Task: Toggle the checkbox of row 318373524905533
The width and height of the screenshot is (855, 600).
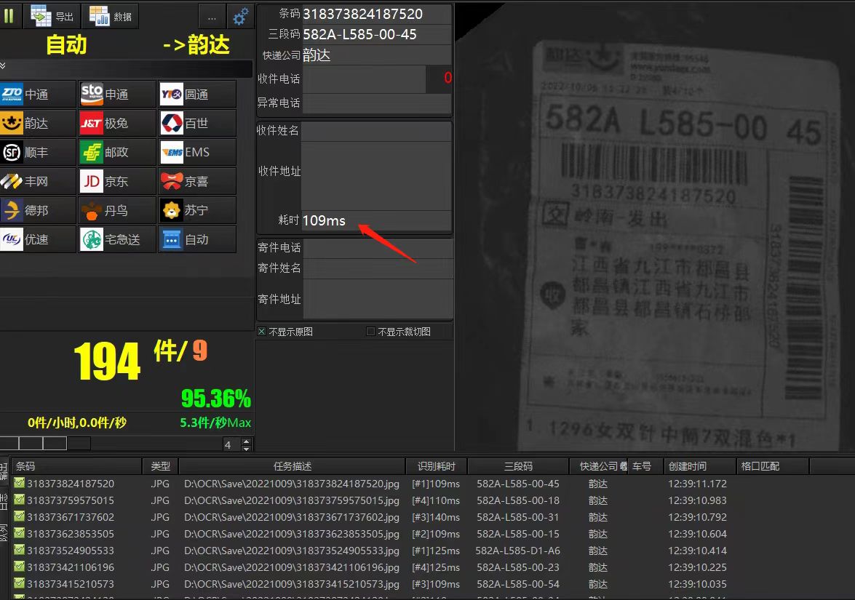Action: 19,550
